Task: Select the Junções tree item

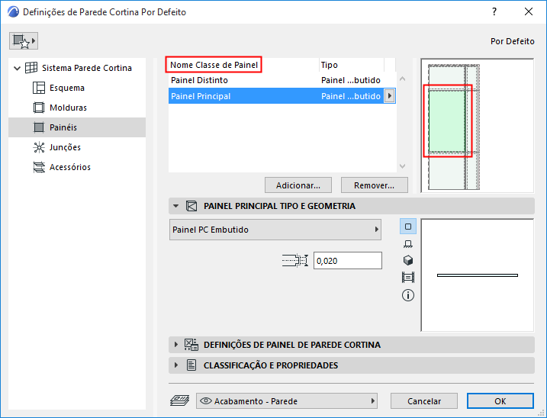Action: 65,147
